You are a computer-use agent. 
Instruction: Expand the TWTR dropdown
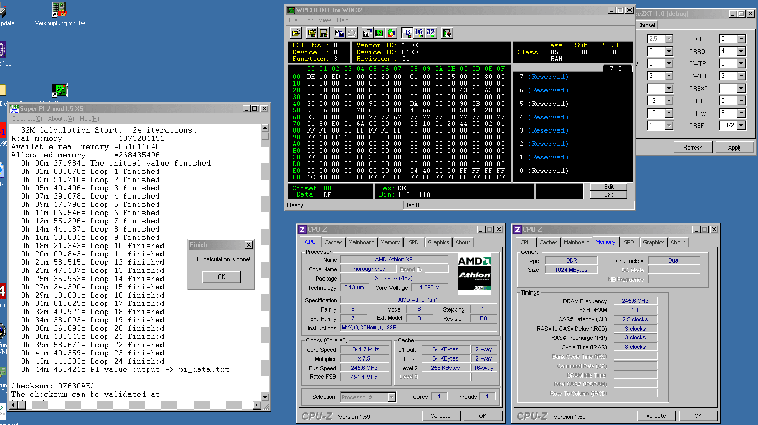[741, 76]
